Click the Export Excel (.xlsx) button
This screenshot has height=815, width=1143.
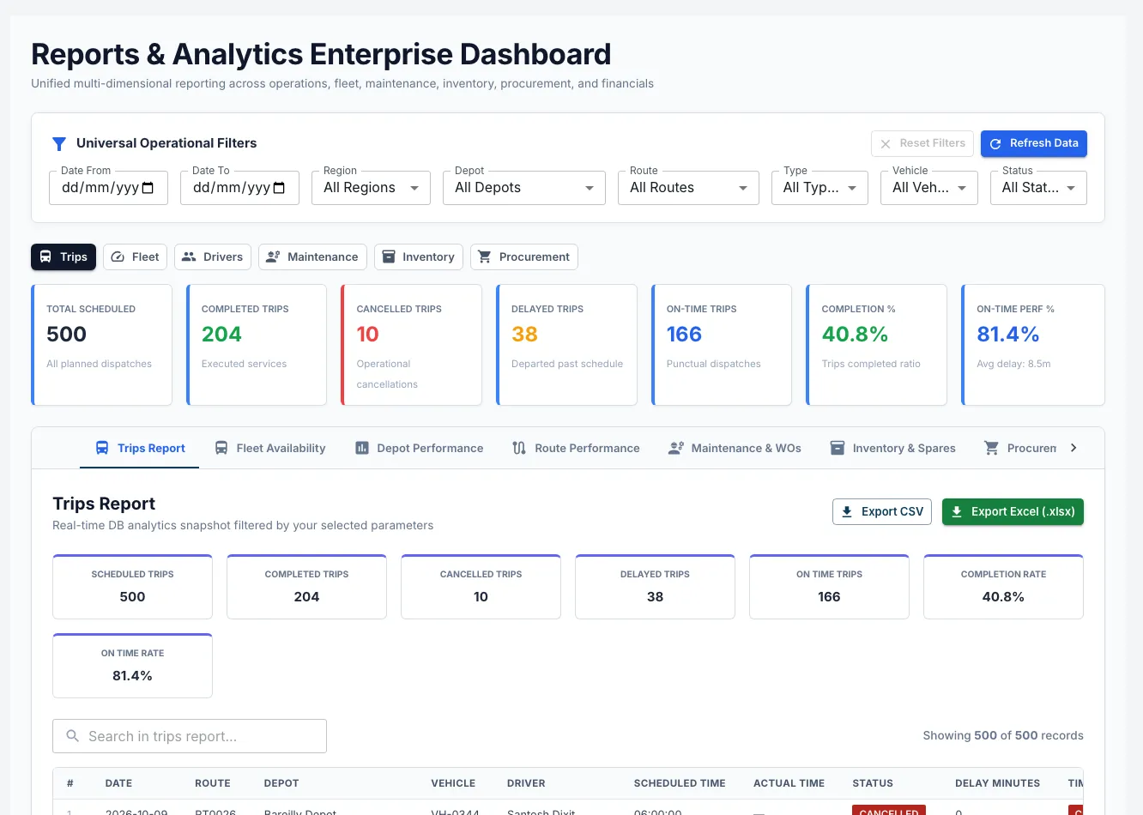[1013, 511]
